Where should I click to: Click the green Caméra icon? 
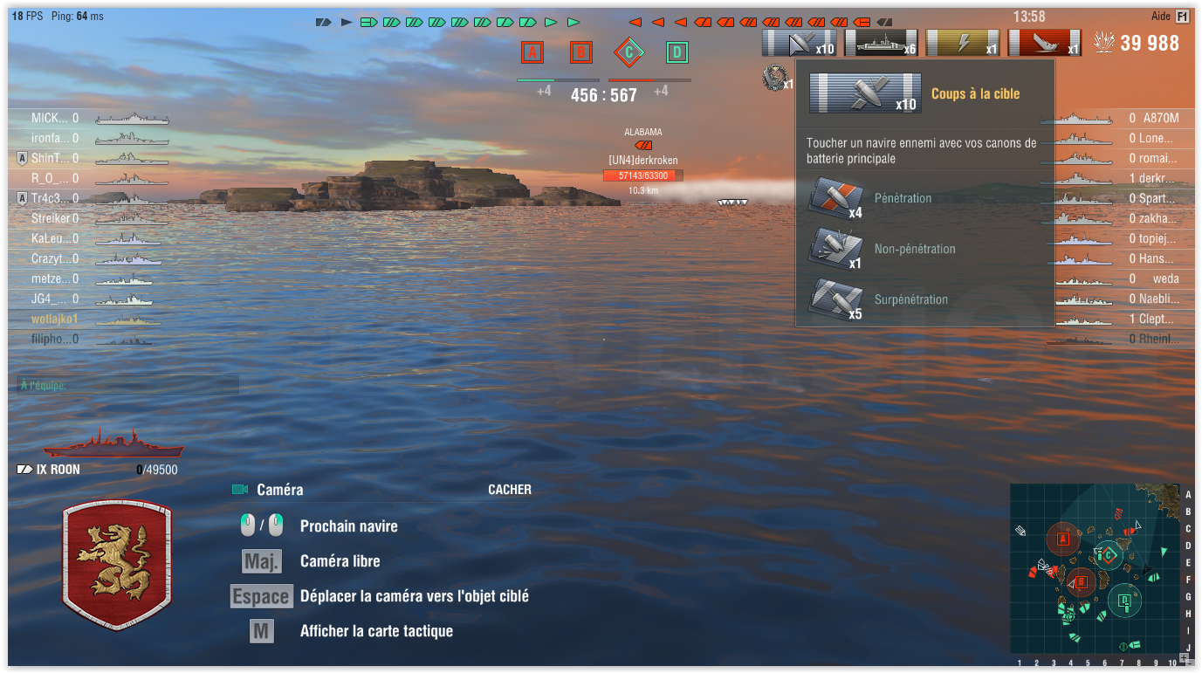(240, 490)
